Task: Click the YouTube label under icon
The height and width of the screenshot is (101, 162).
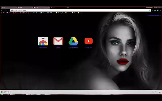Action: [89, 47]
